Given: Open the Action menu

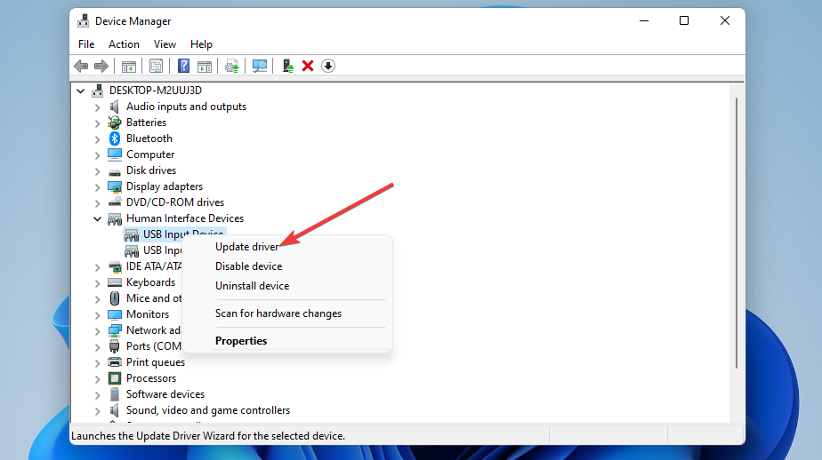Looking at the screenshot, I should tap(124, 44).
